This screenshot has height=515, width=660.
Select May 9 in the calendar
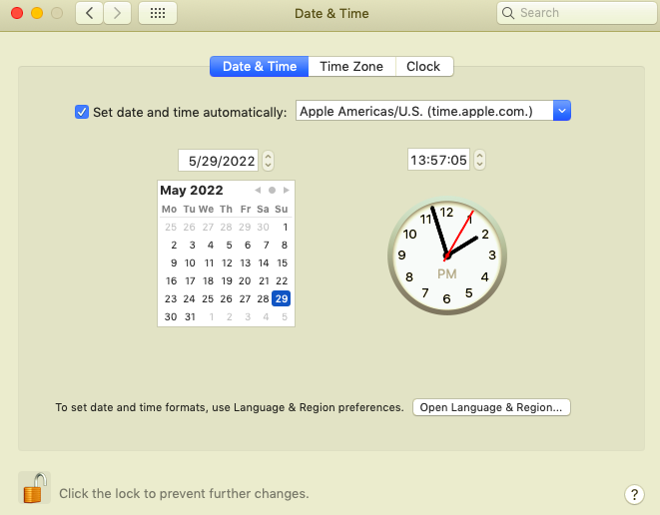(x=174, y=262)
